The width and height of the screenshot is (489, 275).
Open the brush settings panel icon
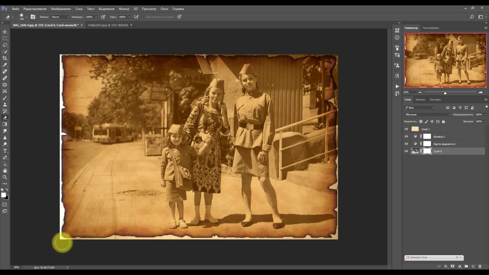(33, 17)
